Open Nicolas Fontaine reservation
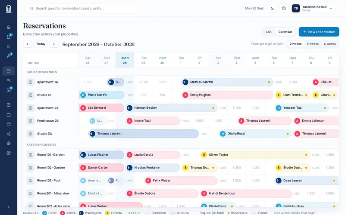Image resolution: width=345 pixels, height=215 pixels. 153,168
